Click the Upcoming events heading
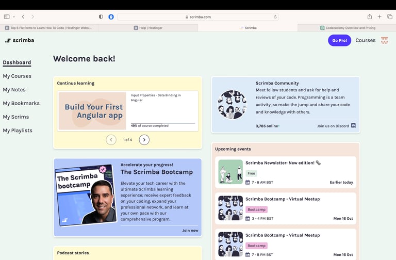Screen dimensions: 396x260 point(233,149)
